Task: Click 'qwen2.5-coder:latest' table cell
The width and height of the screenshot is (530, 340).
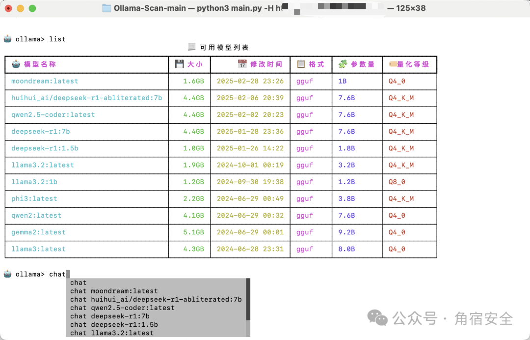Action: click(53, 114)
